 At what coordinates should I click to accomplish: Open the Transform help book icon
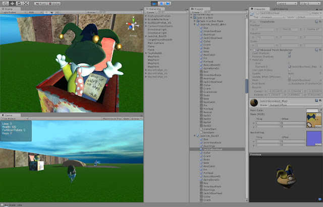coord(316,22)
